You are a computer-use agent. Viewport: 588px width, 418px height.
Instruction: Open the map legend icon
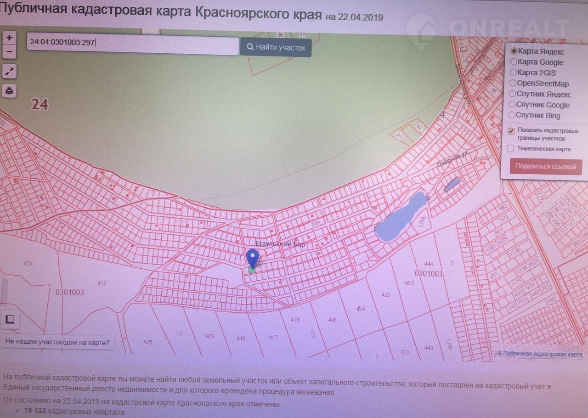pyautogui.click(x=10, y=319)
